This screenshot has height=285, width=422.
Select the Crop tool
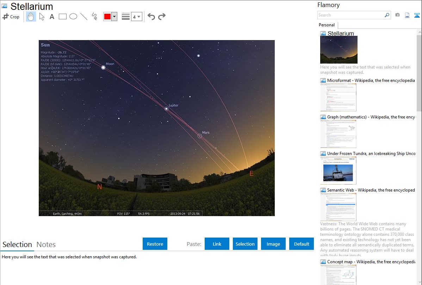[11, 17]
